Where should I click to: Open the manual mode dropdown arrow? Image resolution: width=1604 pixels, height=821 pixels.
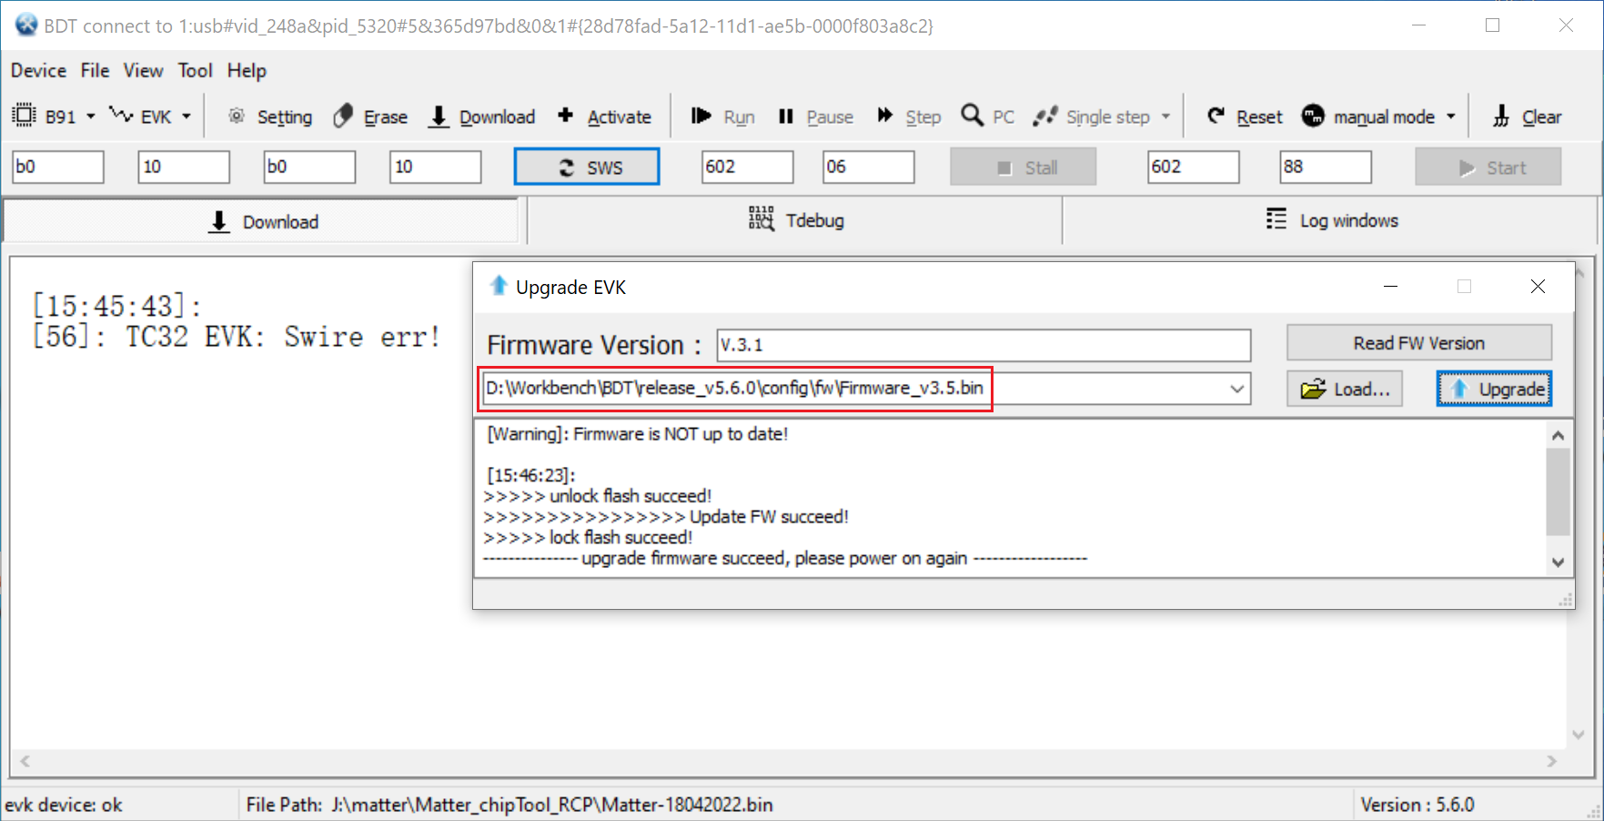pyautogui.click(x=1451, y=117)
